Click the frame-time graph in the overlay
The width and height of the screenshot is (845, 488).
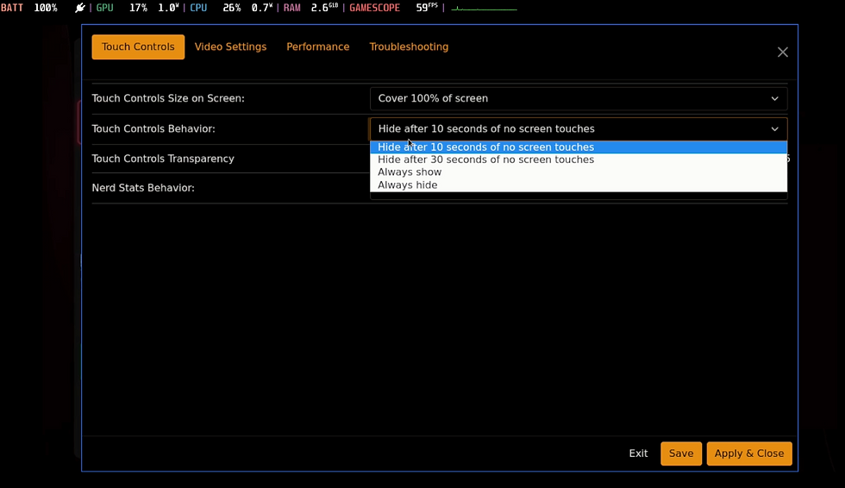click(484, 9)
